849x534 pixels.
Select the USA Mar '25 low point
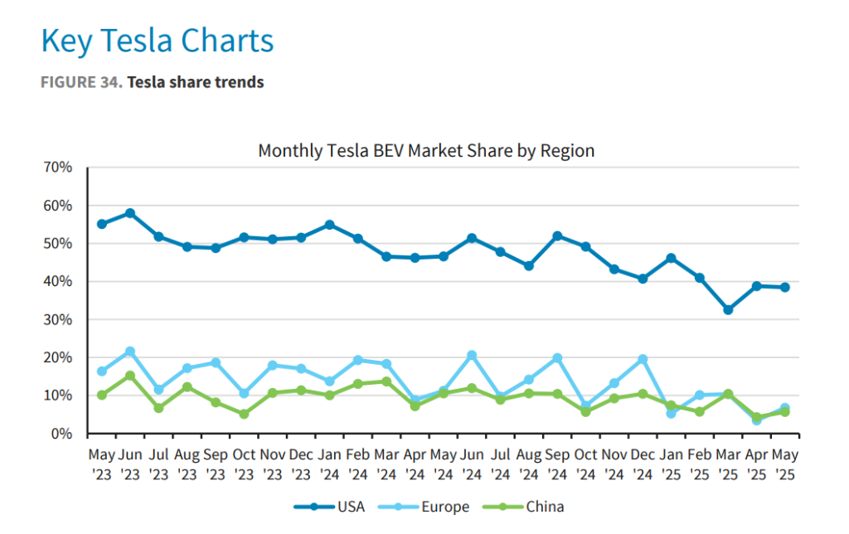728,310
